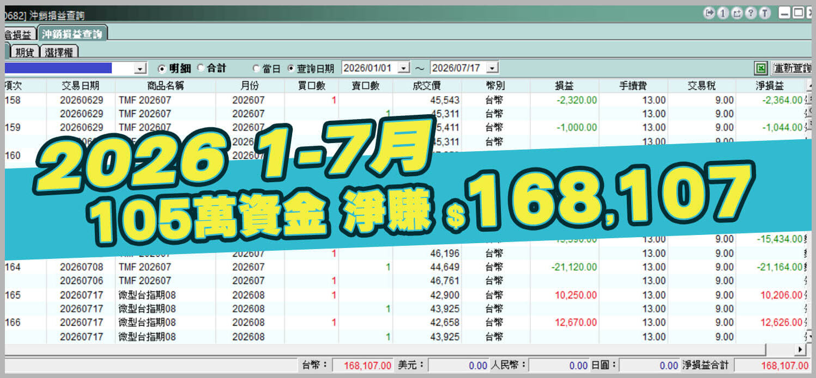The height and width of the screenshot is (378, 816).
Task: Click the 損益 column header
Action: pyautogui.click(x=564, y=86)
